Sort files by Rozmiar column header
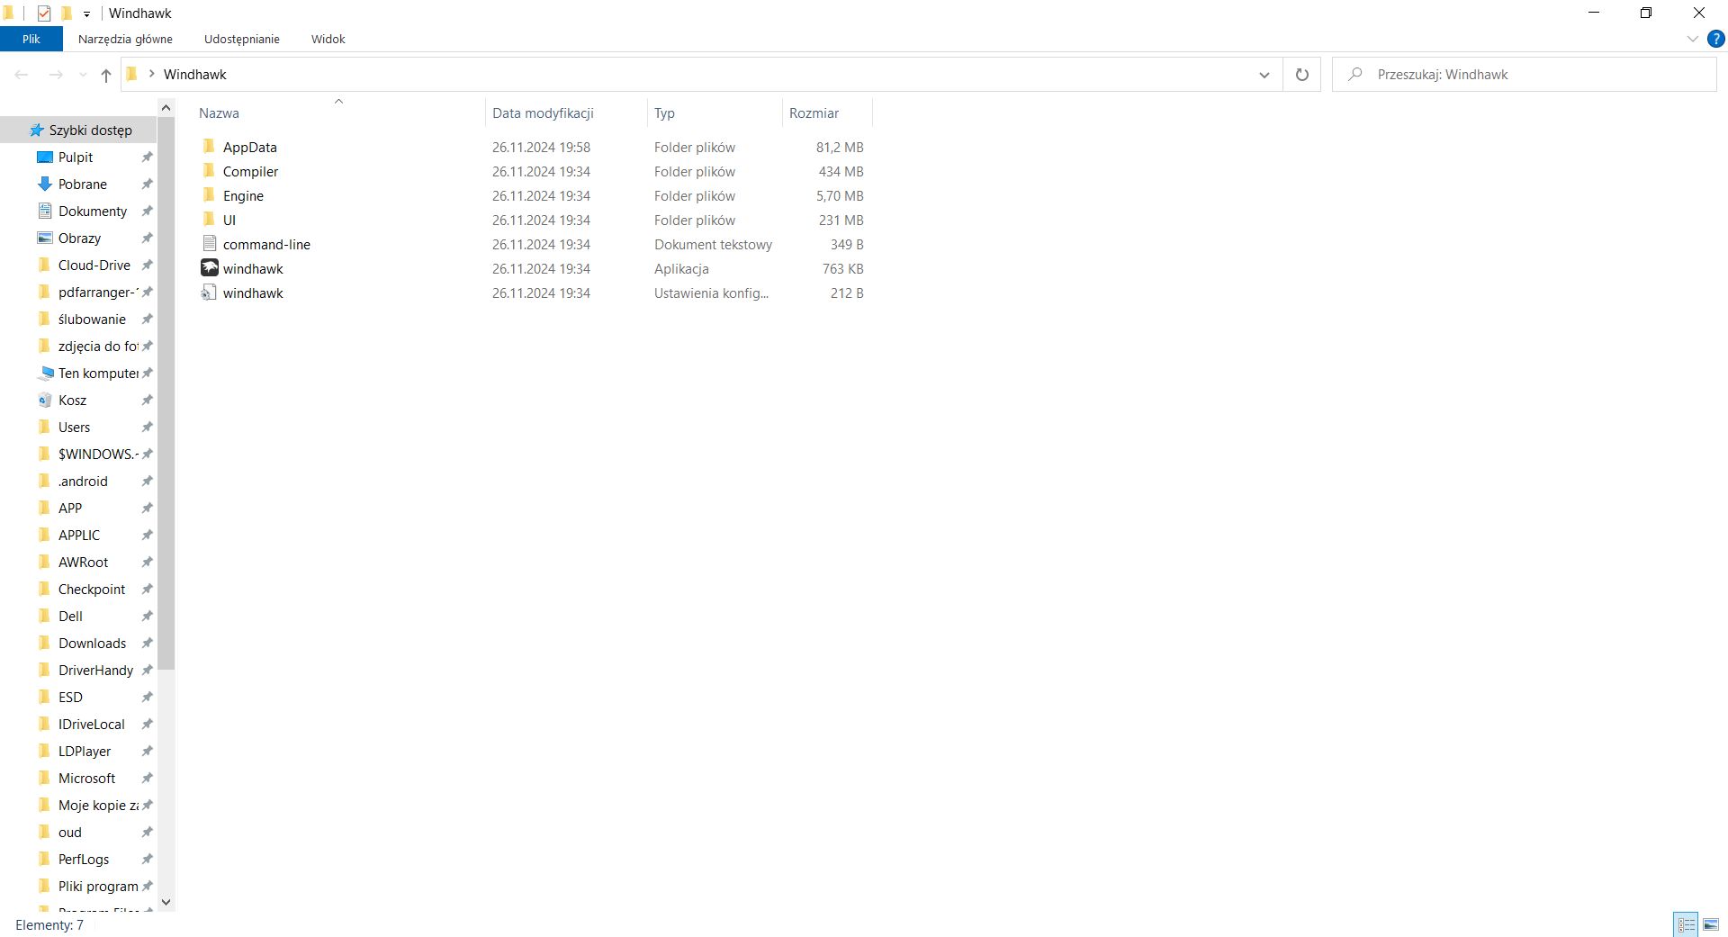The height and width of the screenshot is (937, 1728). point(827,113)
